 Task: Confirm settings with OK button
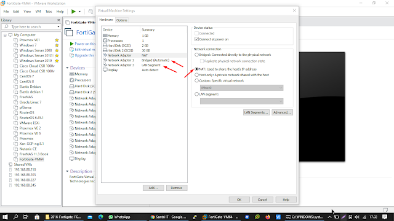tap(239, 200)
